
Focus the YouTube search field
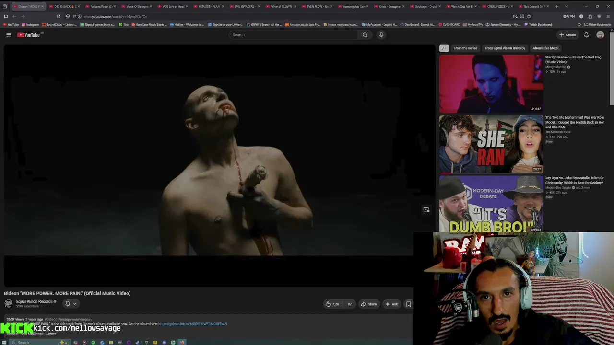pos(293,35)
